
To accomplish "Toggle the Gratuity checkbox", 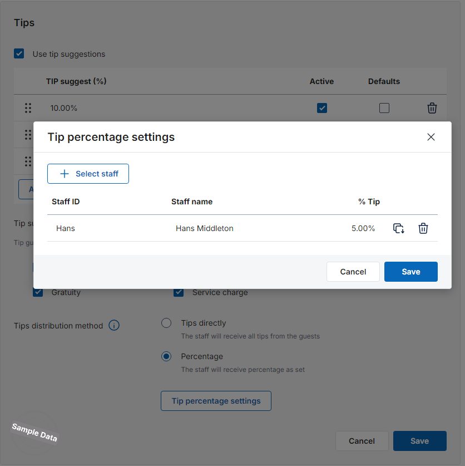I will click(x=38, y=292).
